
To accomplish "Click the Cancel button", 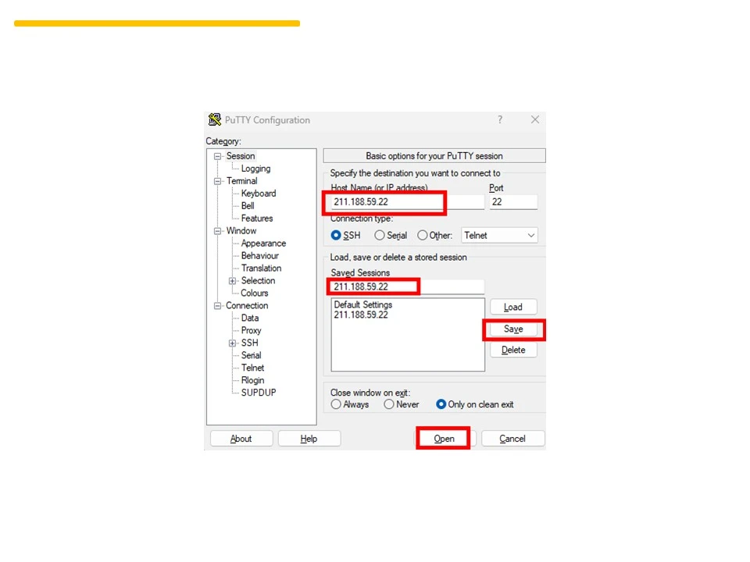I will 512,438.
